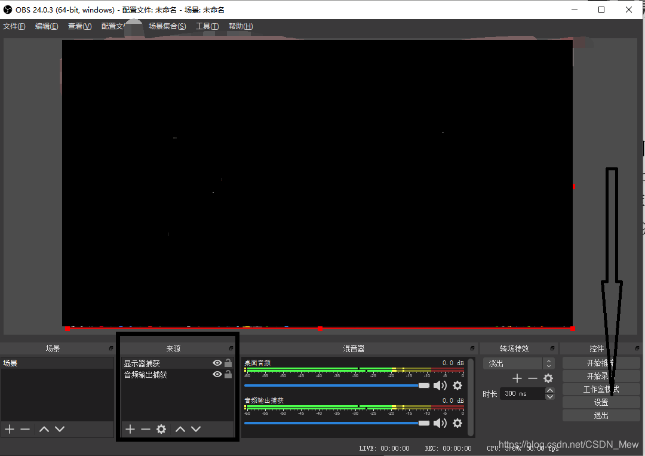The image size is (645, 456).
Task: Select the 显示器捕获 source row
Action: tap(178, 363)
